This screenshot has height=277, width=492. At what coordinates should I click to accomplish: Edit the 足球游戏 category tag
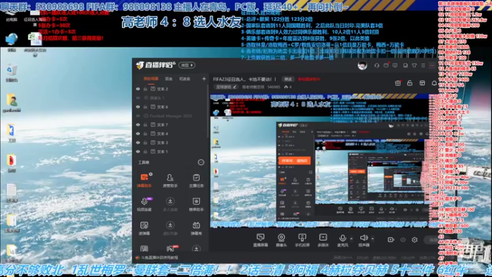point(226,87)
